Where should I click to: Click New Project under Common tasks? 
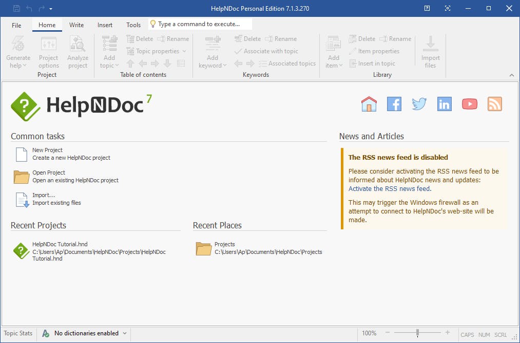[x=63, y=154]
